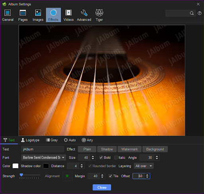Image resolution: width=204 pixels, height=194 pixels.
Task: Click the search magnifier icon
Action: tap(192, 13)
